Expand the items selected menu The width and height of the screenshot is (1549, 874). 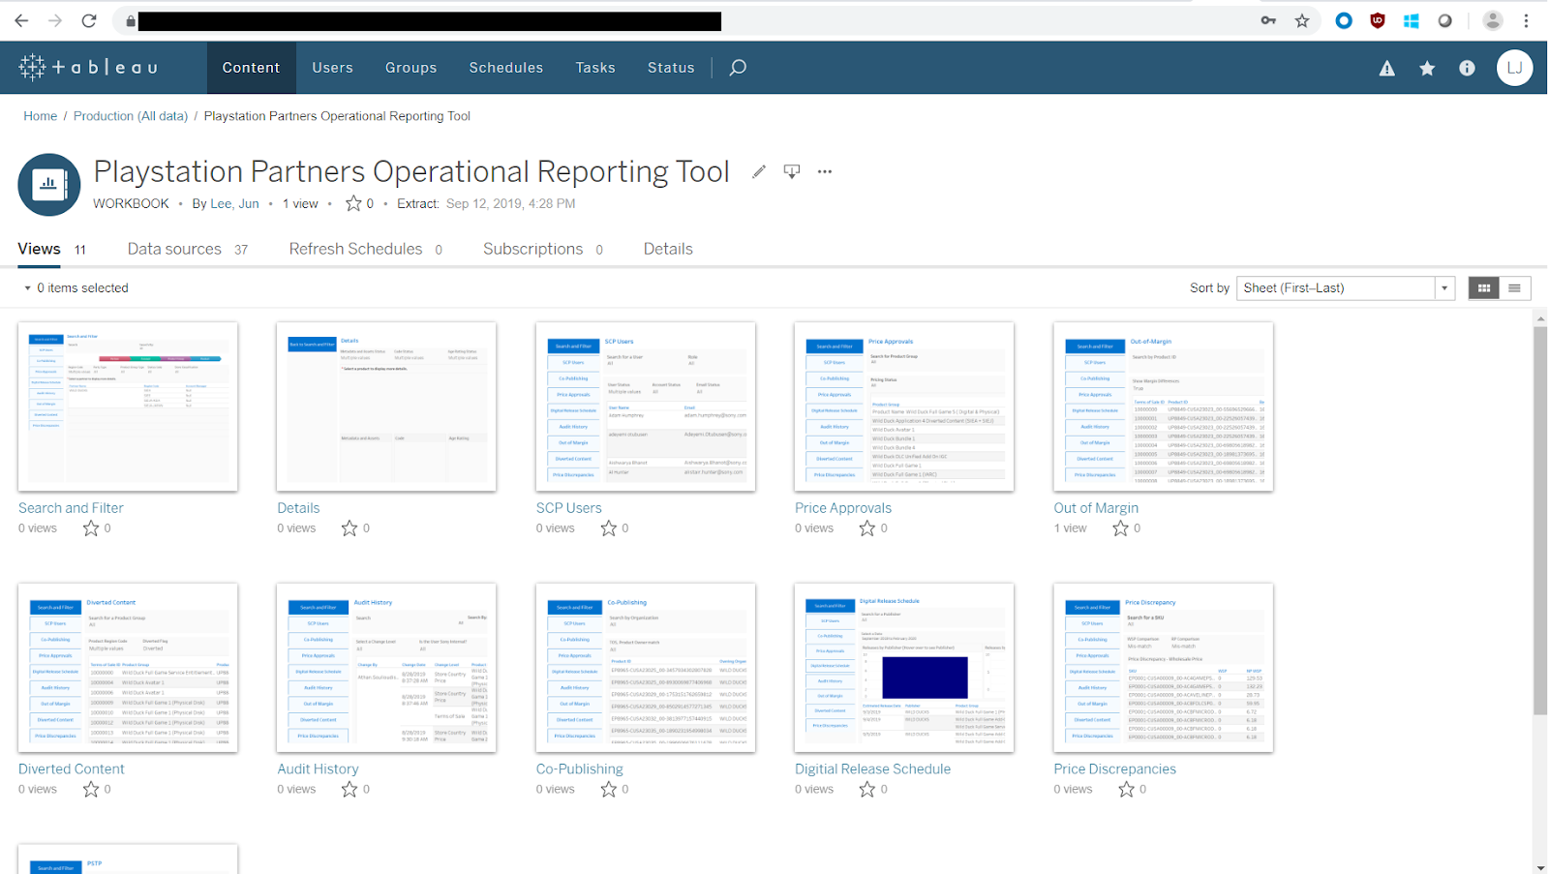(x=76, y=288)
